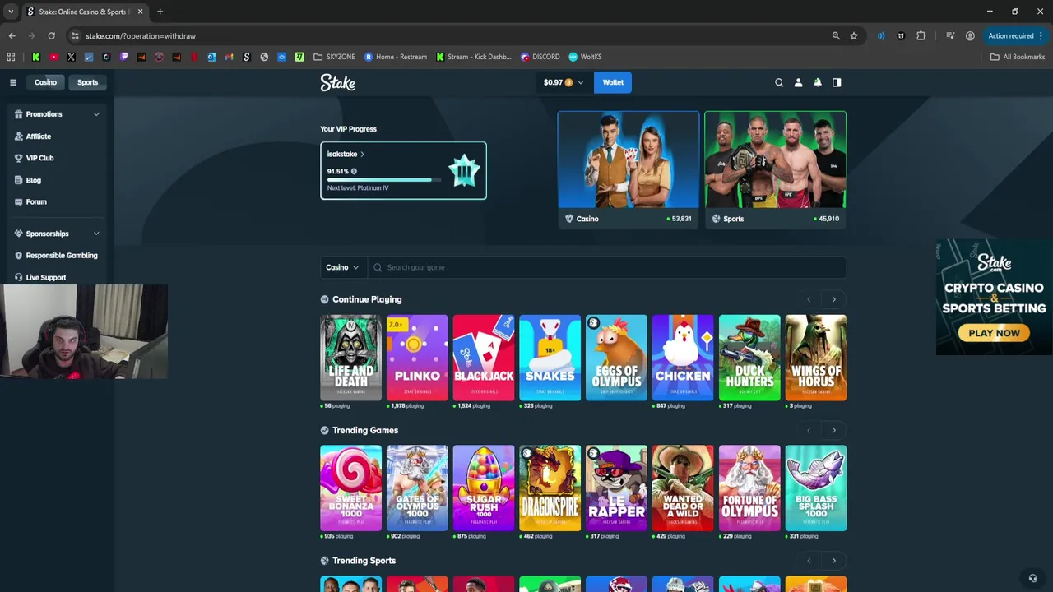Launch Le Rapper game thumbnail

point(616,488)
